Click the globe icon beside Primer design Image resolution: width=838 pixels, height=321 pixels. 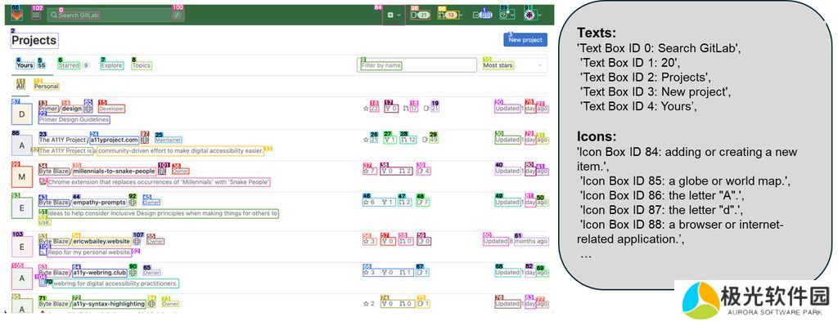88,109
